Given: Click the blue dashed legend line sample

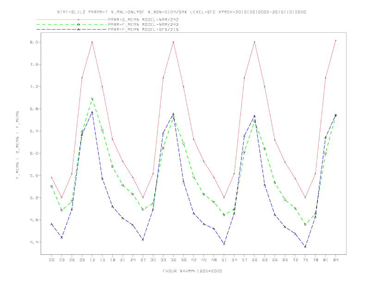Looking at the screenshot, I should (x=72, y=30).
